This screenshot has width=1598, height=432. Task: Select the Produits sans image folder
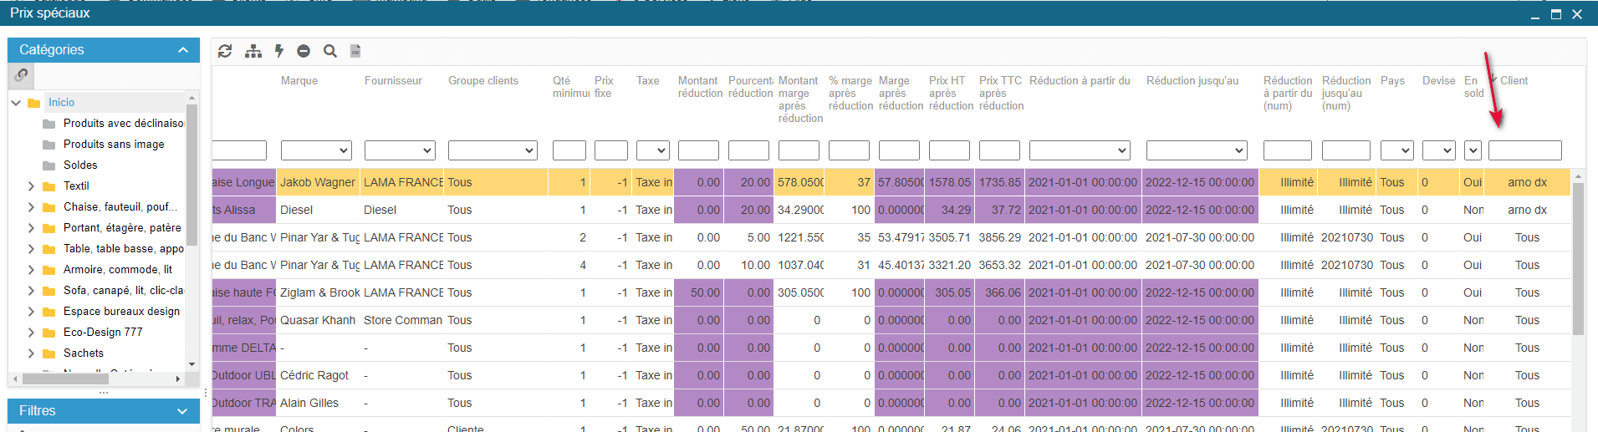114,145
